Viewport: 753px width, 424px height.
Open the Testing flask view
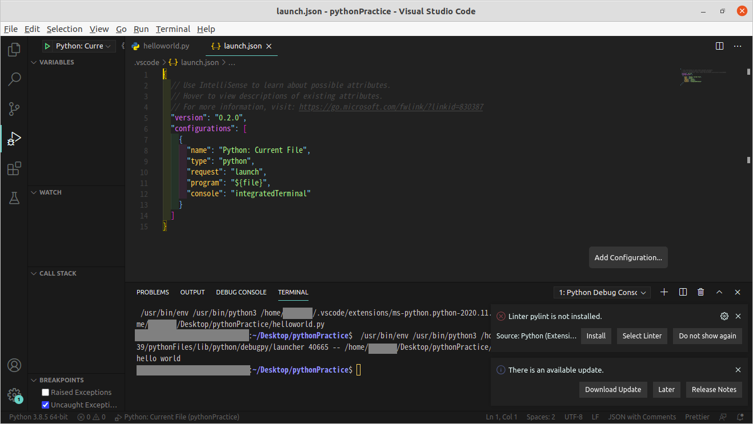pos(14,198)
